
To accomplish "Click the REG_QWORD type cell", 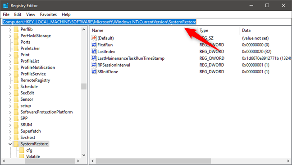I will point(212,58).
